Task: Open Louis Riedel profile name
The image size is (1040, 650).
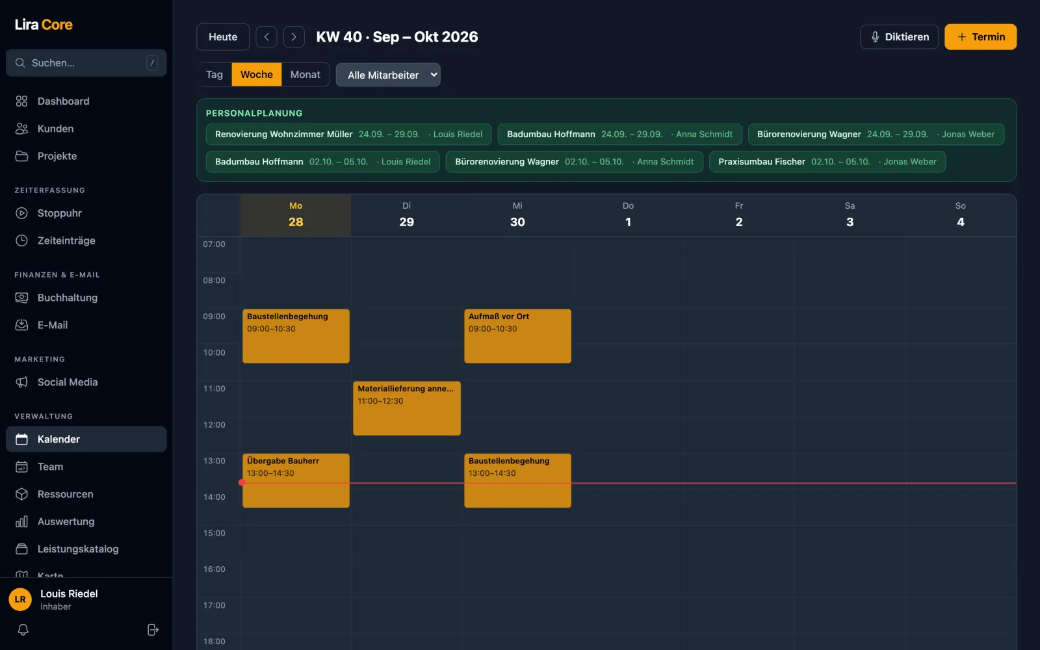Action: point(69,593)
